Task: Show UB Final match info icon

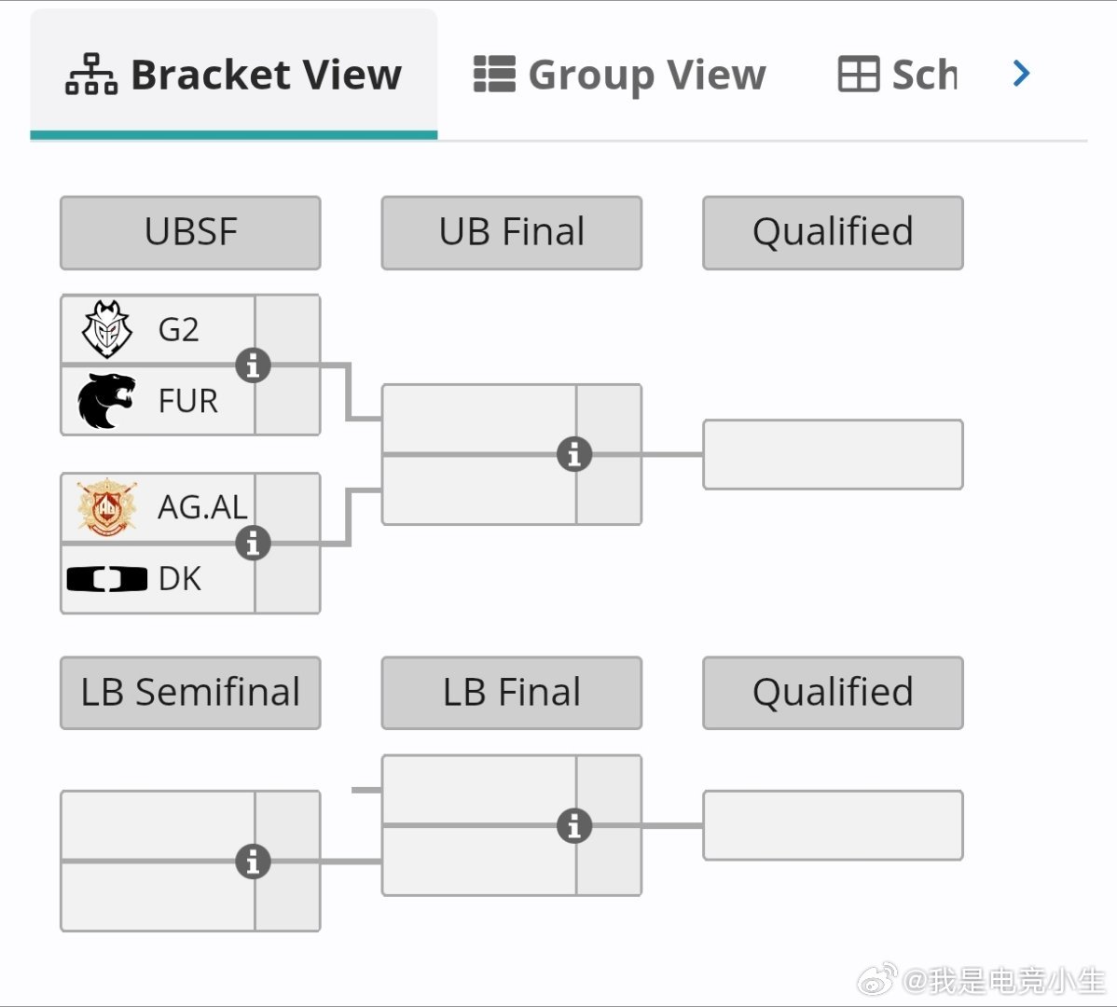Action: (x=574, y=454)
